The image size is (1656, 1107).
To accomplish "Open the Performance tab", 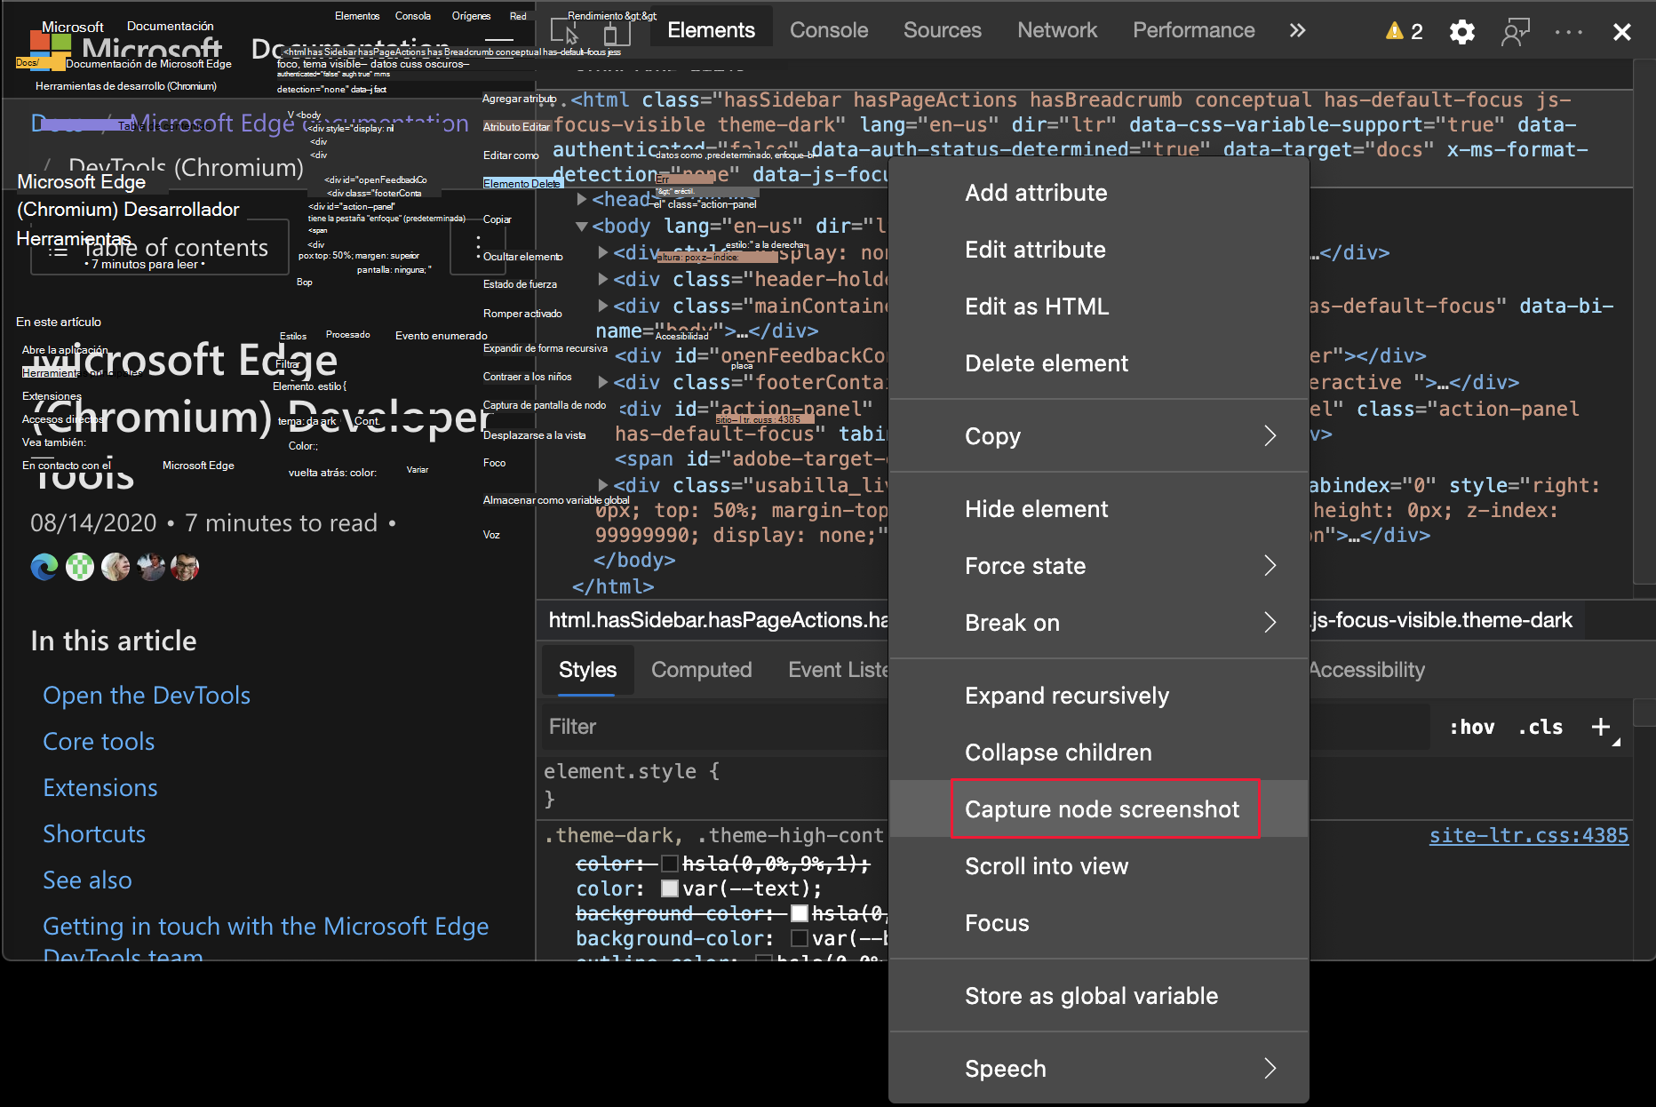I will [1193, 30].
